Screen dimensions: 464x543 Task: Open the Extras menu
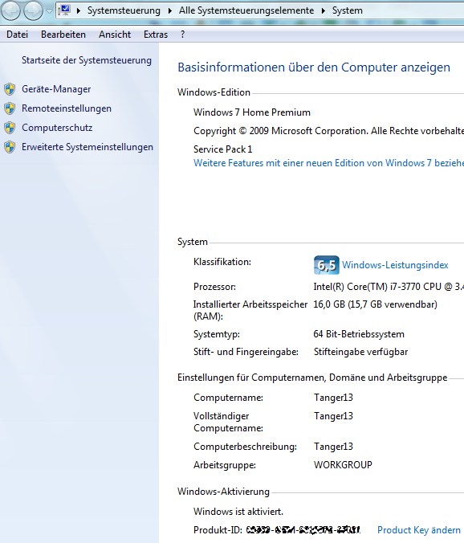(x=156, y=35)
